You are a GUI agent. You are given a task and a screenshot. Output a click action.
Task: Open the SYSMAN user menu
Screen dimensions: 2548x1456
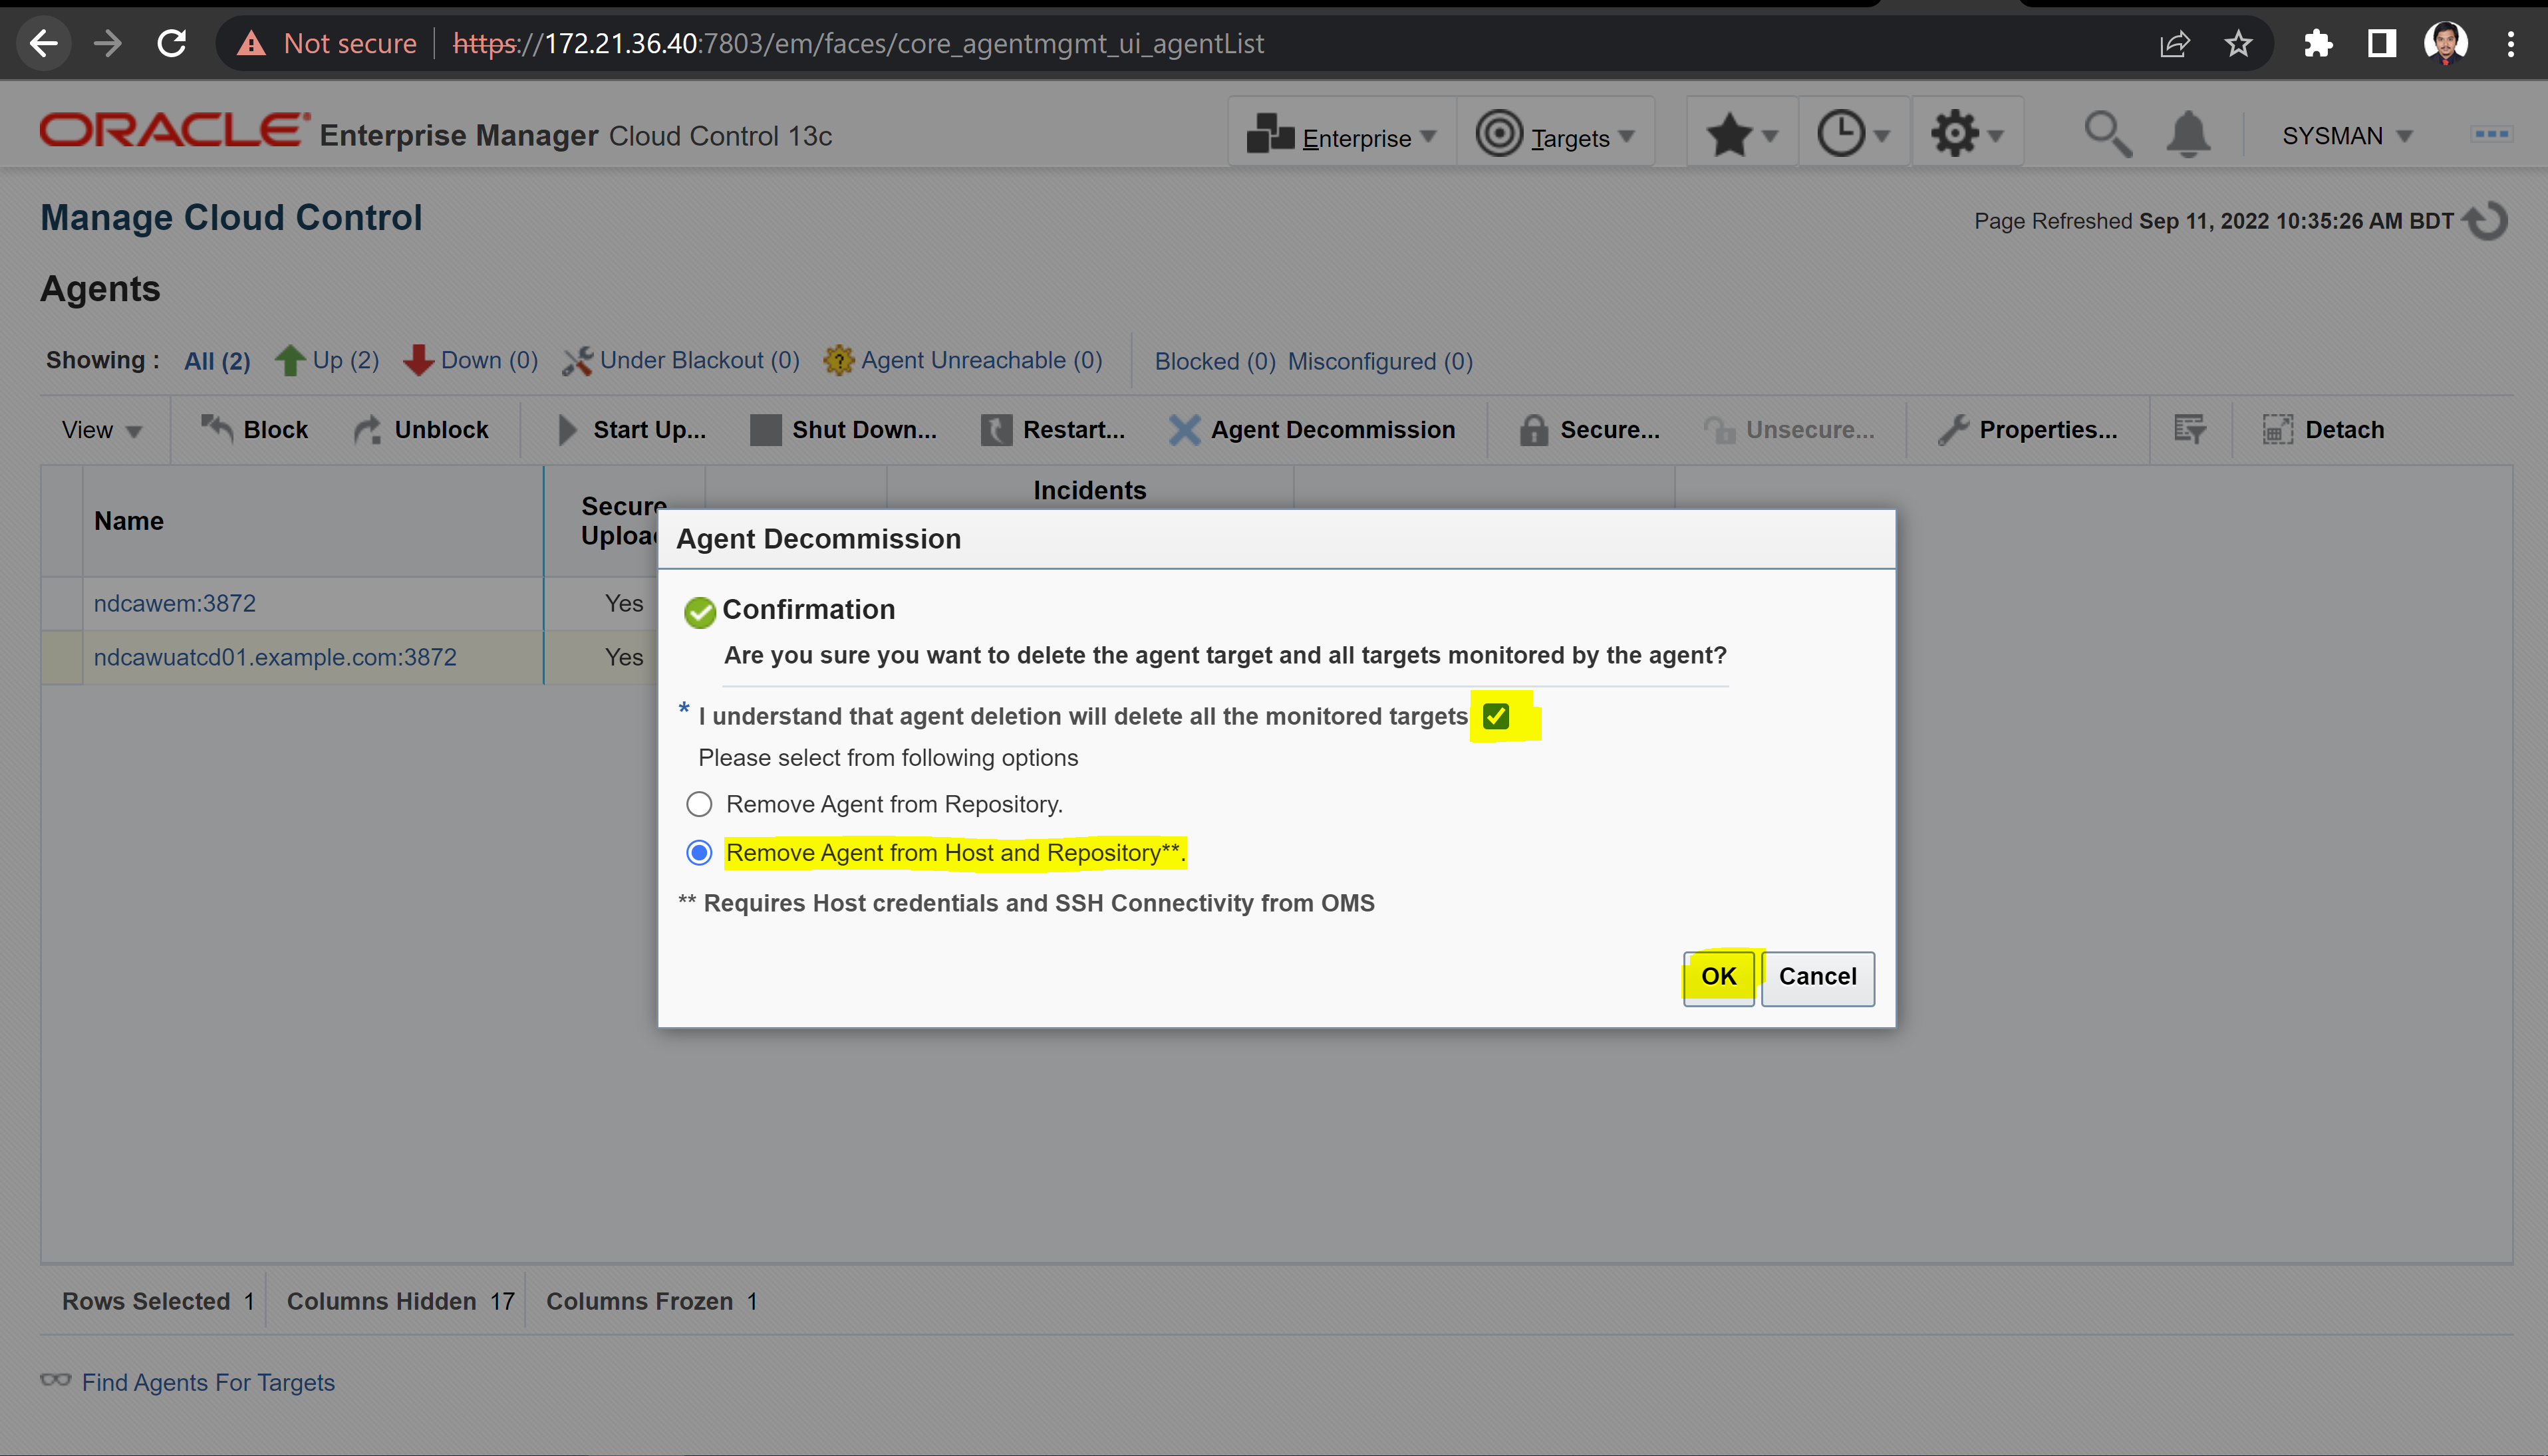2347,136
